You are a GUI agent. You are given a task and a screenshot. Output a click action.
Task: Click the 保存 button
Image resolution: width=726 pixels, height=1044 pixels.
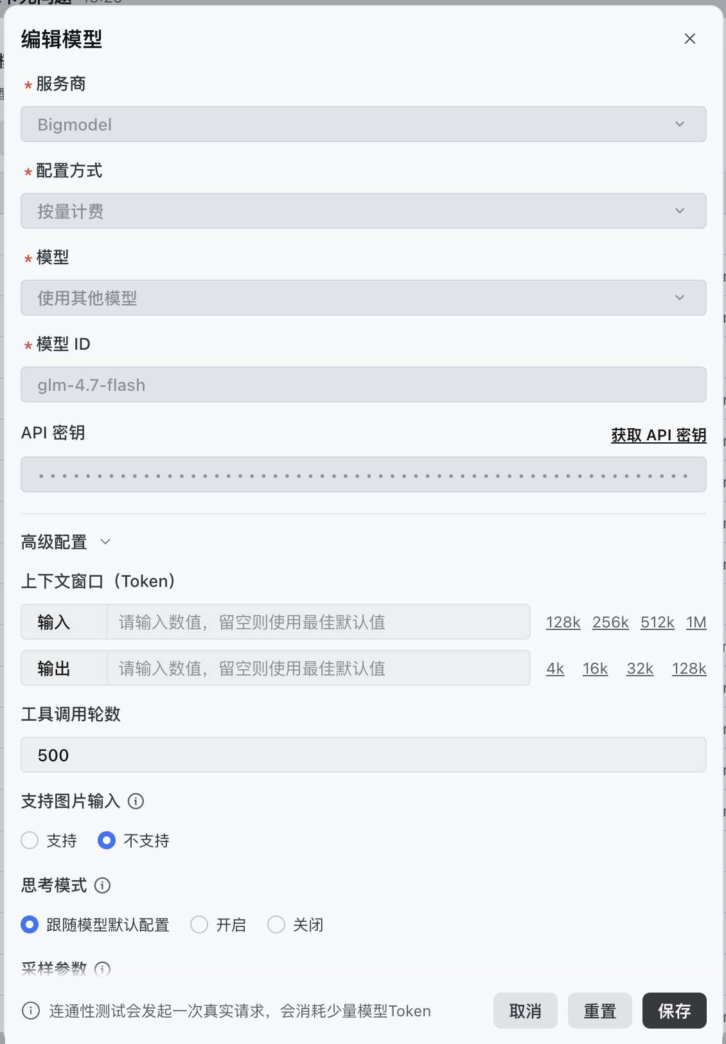click(675, 1011)
